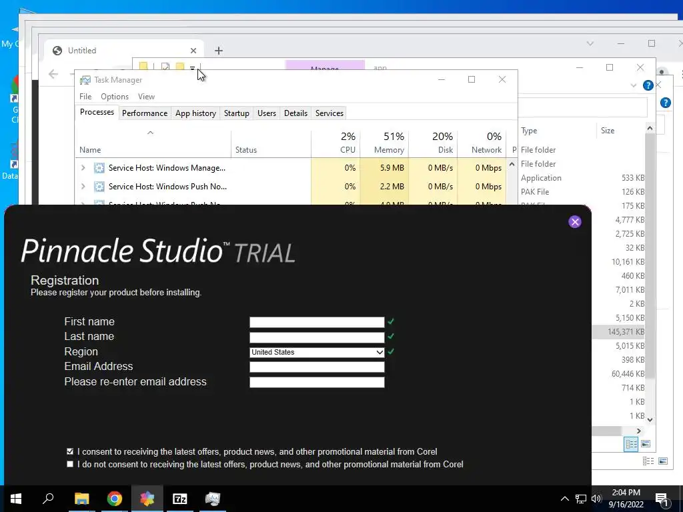This screenshot has height=512, width=683.
Task: Expand Service Host: Windows Manage row
Action: pyautogui.click(x=83, y=168)
